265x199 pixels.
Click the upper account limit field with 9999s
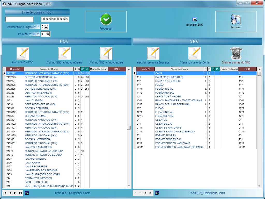click(x=55, y=19)
